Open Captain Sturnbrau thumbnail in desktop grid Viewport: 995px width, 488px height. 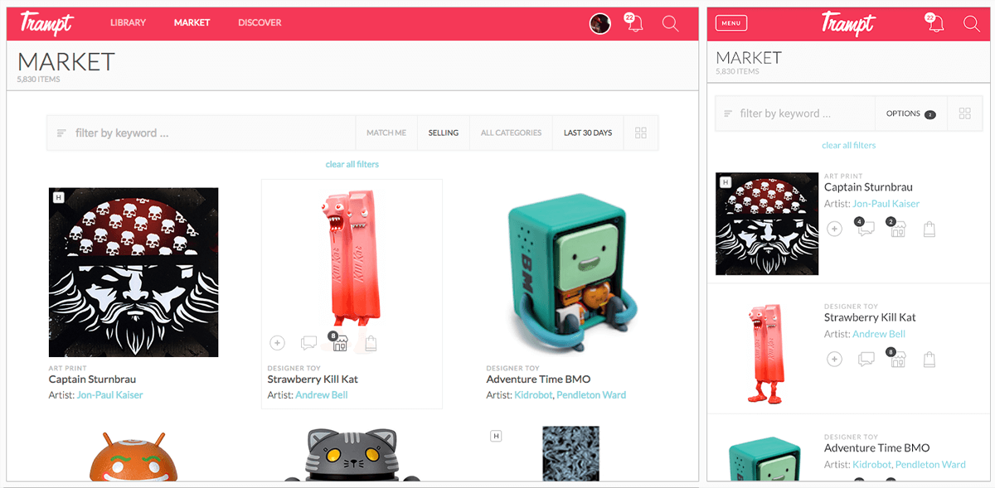133,273
